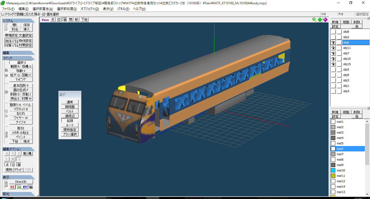Select the mat12 row in material list

click(348, 181)
